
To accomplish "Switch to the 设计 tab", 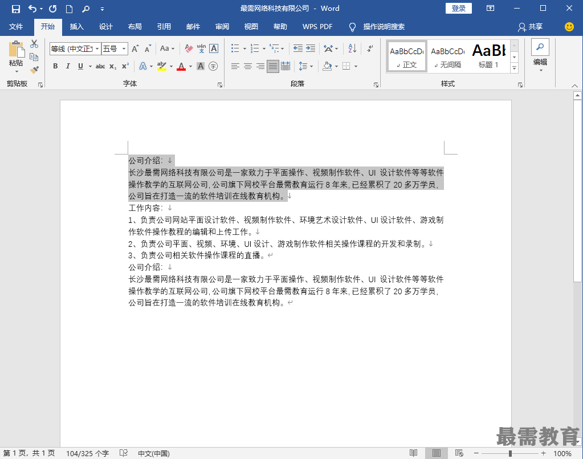I will click(106, 26).
